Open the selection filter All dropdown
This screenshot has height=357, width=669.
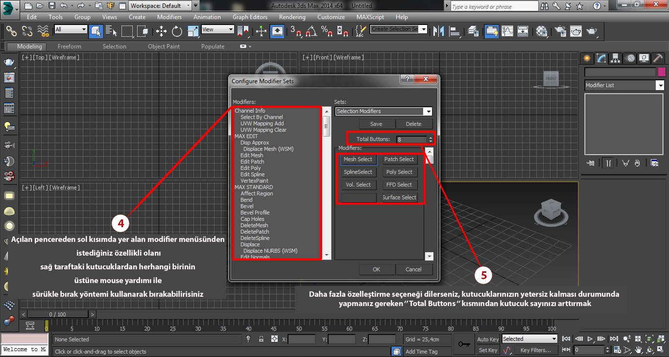[x=71, y=29]
